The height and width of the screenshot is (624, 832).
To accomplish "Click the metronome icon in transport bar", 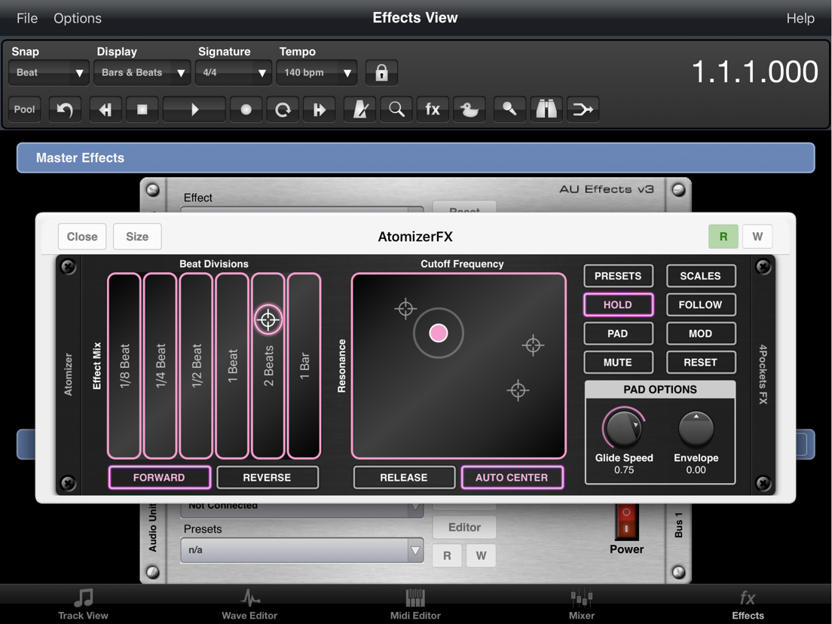I will coord(359,109).
